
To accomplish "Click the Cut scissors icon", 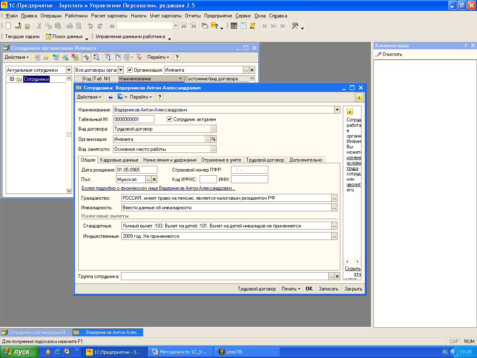I will click(39, 26).
